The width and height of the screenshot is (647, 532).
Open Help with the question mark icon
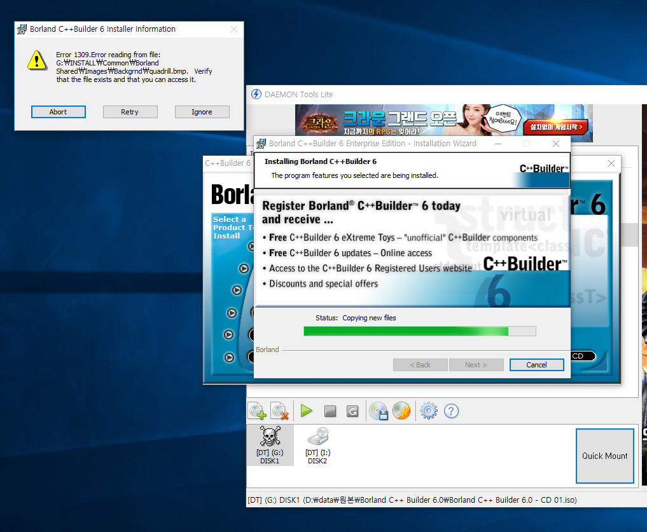451,411
